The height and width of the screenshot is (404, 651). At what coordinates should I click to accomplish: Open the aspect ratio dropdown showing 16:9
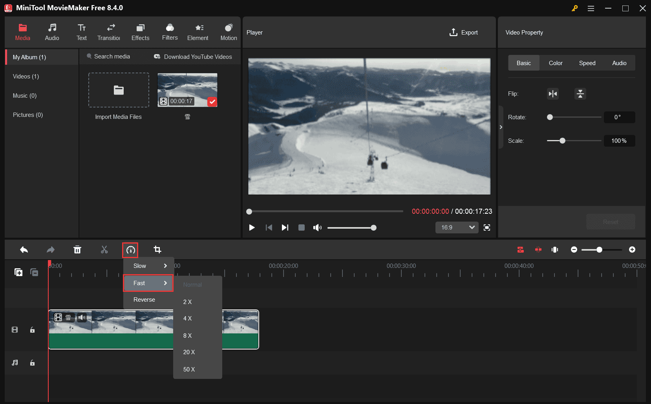click(457, 227)
